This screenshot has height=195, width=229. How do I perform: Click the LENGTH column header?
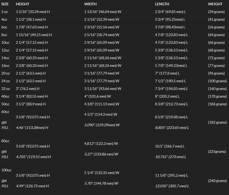162,4
